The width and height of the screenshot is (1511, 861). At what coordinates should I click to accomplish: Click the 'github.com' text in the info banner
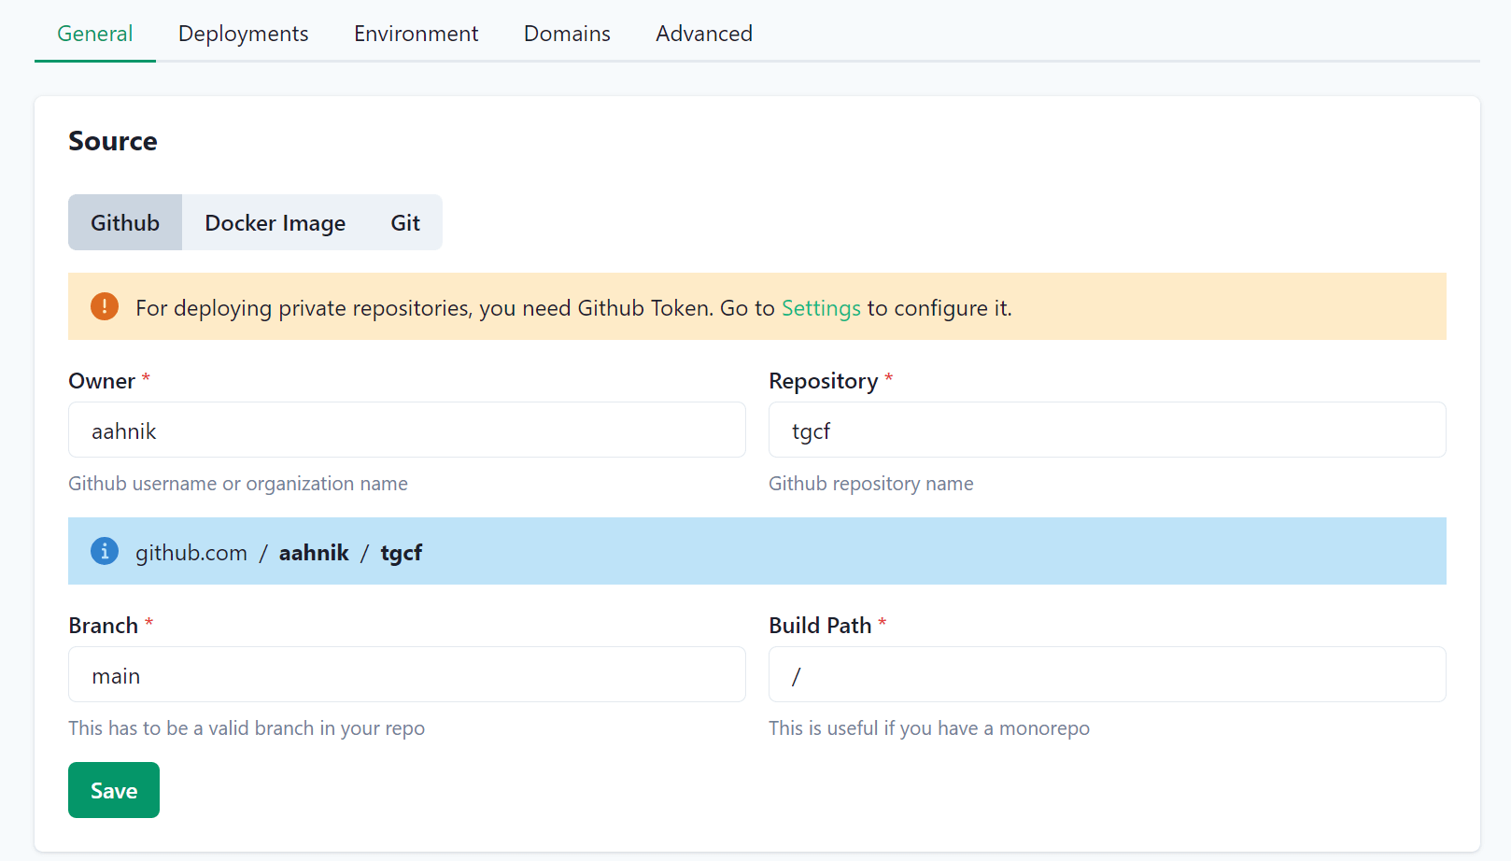coord(191,553)
